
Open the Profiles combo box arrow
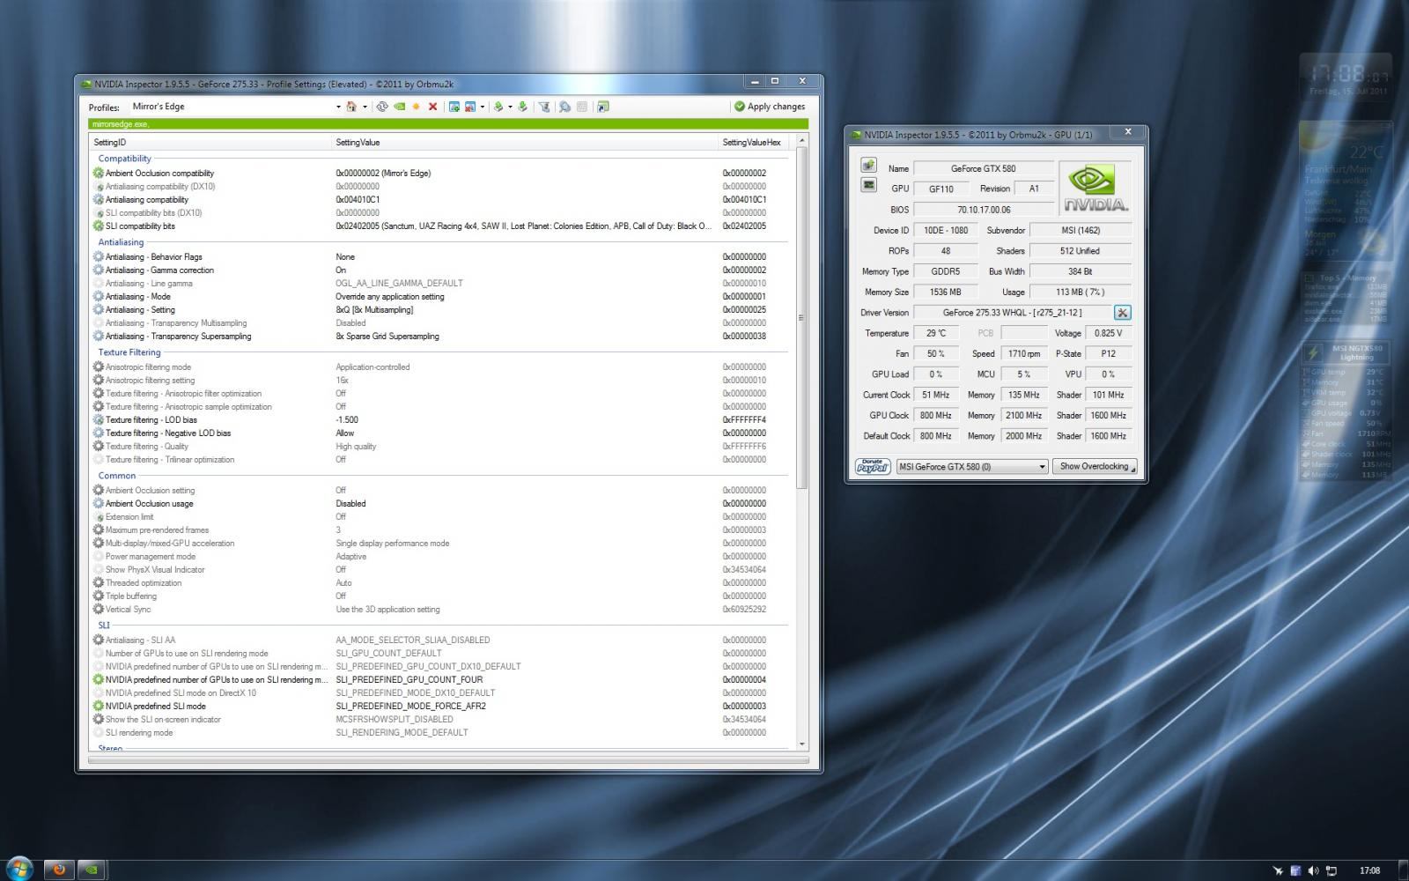tap(338, 107)
